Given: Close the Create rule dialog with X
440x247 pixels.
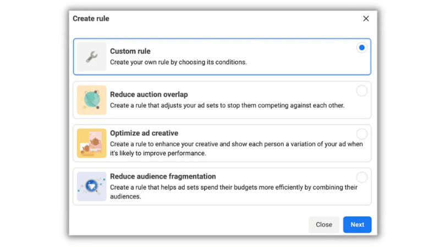Looking at the screenshot, I should [366, 19].
